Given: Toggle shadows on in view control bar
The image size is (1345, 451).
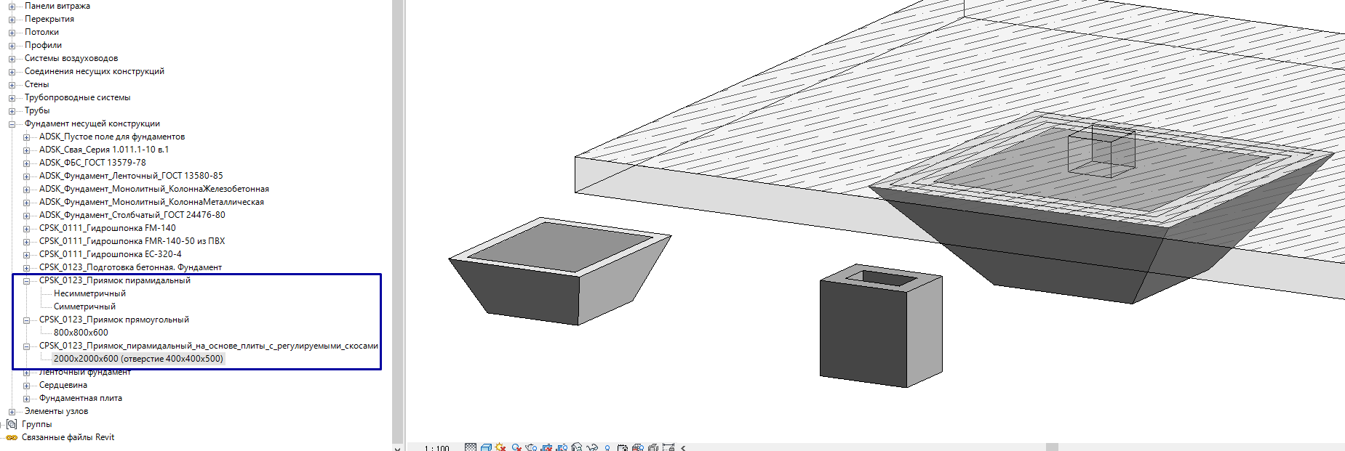Looking at the screenshot, I should pos(516,447).
